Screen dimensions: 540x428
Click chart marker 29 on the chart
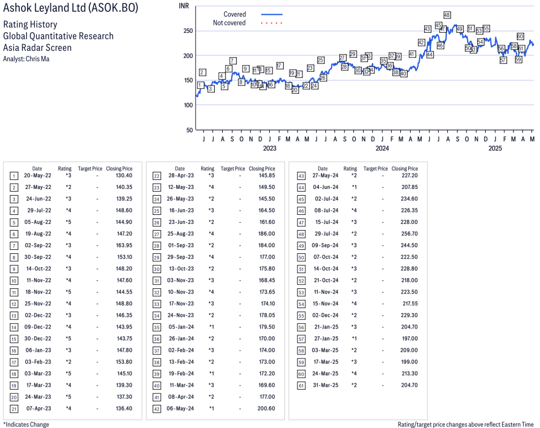pos(353,54)
